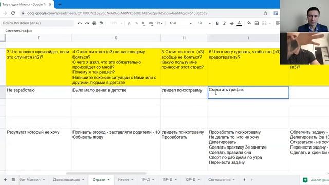329x185 pixels.
Task: Open the all sheets list icon
Action: pos(13,180)
